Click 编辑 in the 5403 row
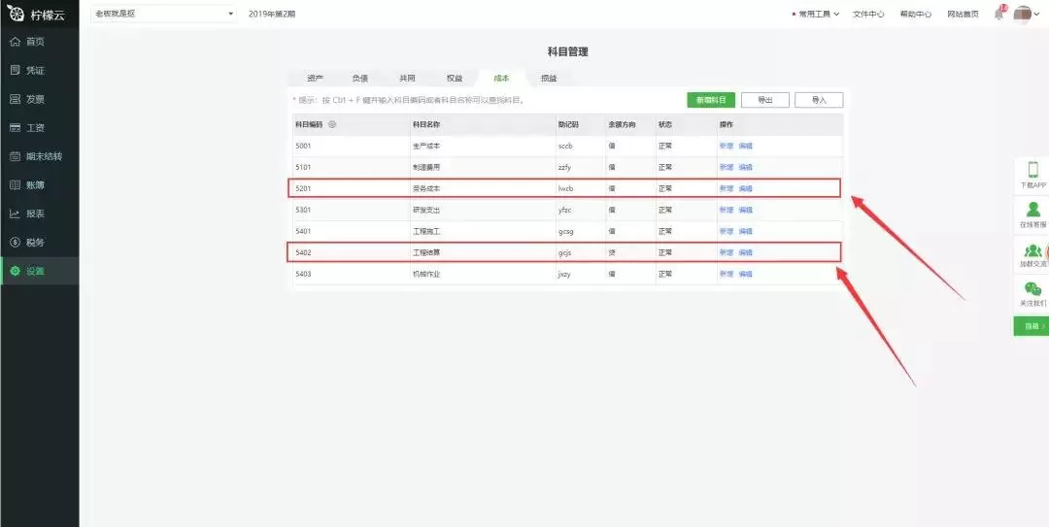The image size is (1049, 527). coord(745,275)
